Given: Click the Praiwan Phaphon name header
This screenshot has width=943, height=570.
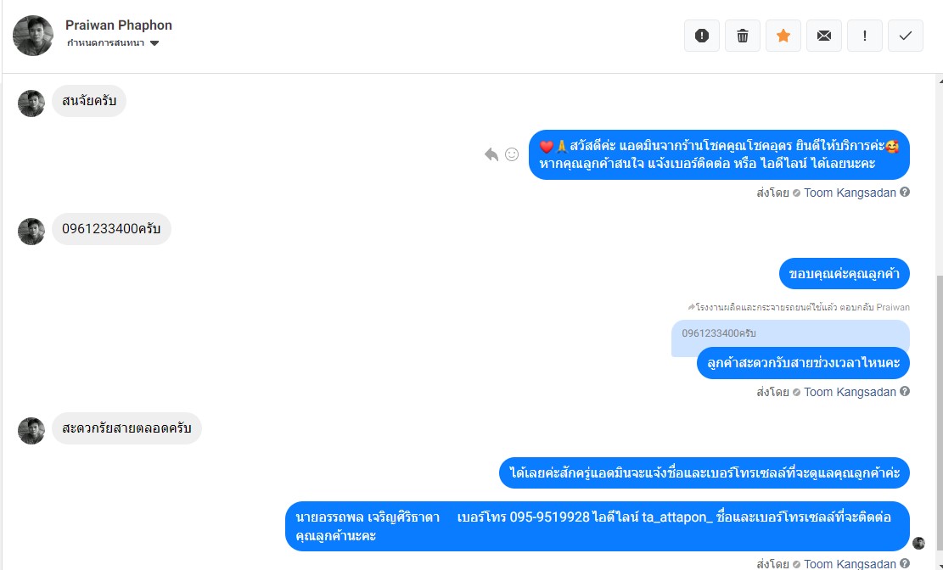Looking at the screenshot, I should [x=119, y=25].
